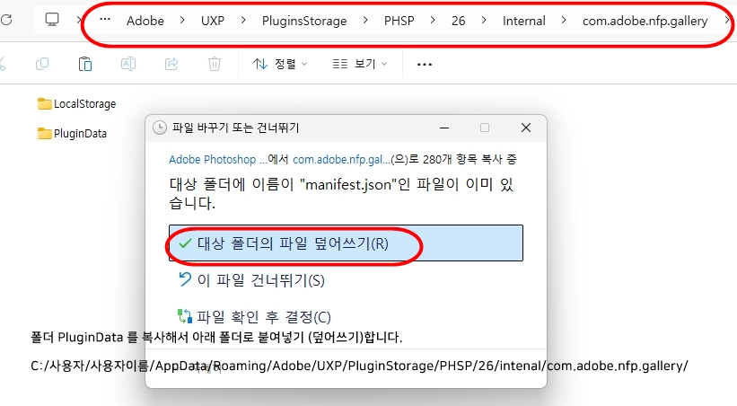Open the 정렬 sort dropdown
The width and height of the screenshot is (737, 406).
[x=280, y=64]
